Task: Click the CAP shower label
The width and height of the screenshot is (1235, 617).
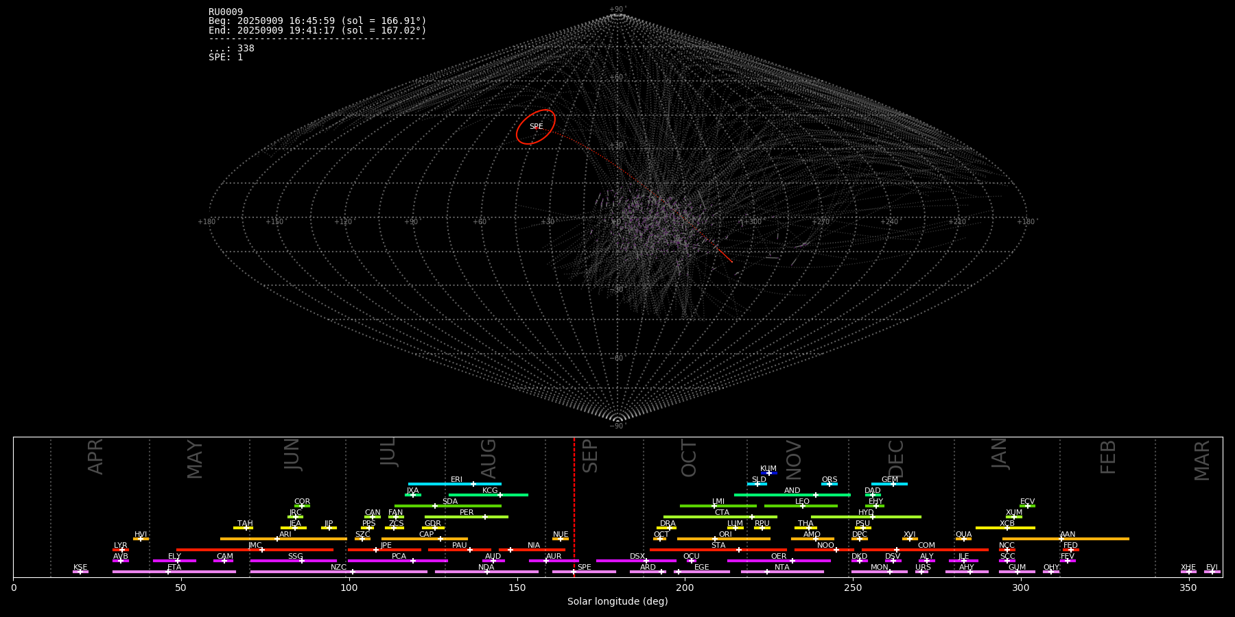Action: coord(426,535)
